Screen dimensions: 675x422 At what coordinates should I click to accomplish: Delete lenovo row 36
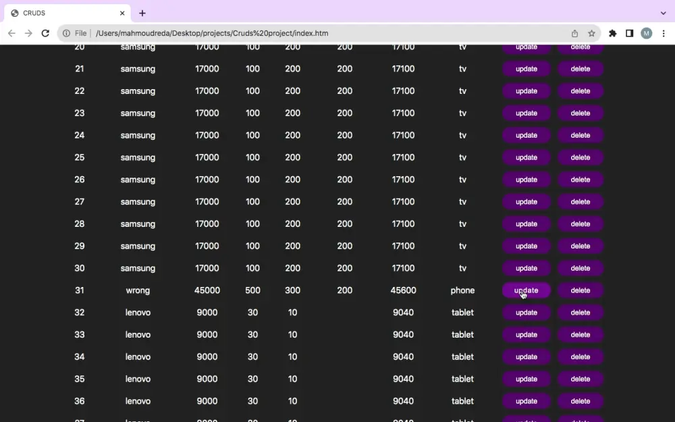point(580,401)
